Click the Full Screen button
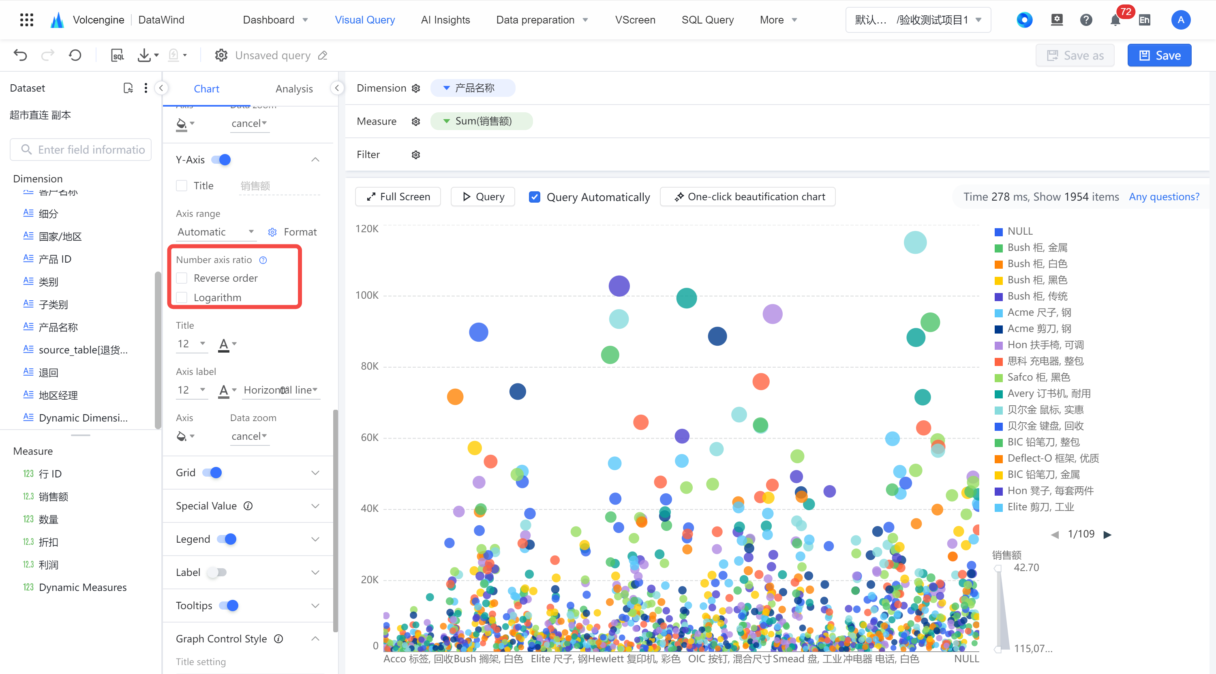This screenshot has height=674, width=1216. (398, 197)
